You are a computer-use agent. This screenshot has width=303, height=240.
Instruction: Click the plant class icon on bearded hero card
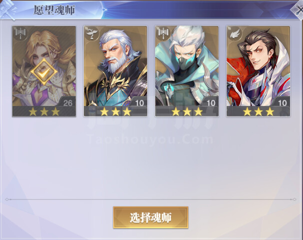92,33
